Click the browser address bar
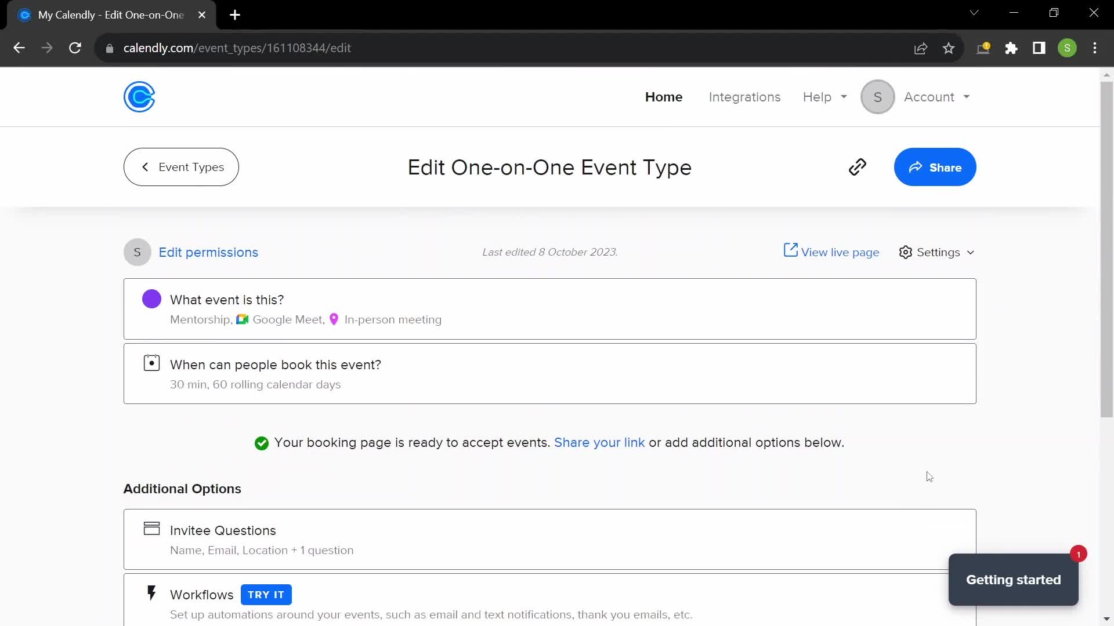Viewport: 1114px width, 626px height. point(237,48)
